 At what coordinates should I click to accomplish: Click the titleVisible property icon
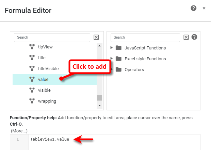click(x=32, y=68)
